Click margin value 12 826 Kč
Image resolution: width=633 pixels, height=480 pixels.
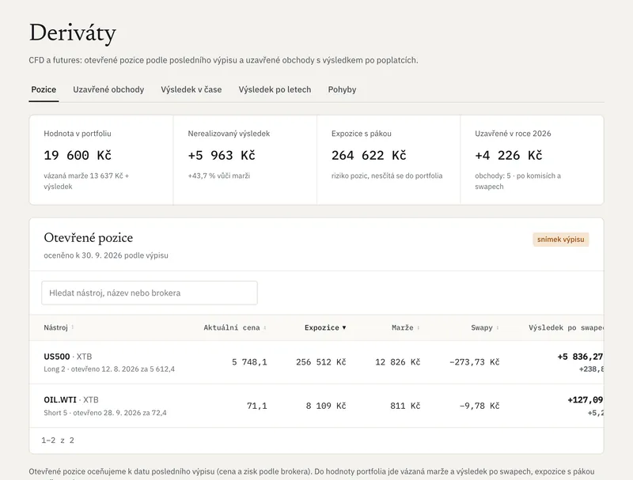pos(398,362)
